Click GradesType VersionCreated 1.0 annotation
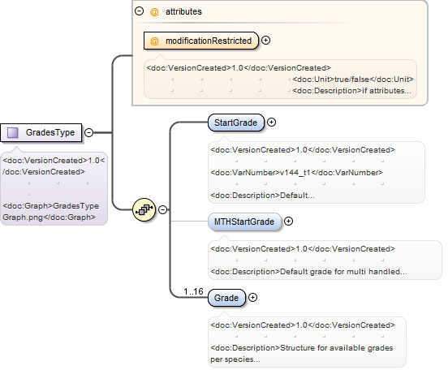 tap(54, 166)
